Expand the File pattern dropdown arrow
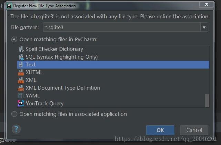 coord(204,28)
